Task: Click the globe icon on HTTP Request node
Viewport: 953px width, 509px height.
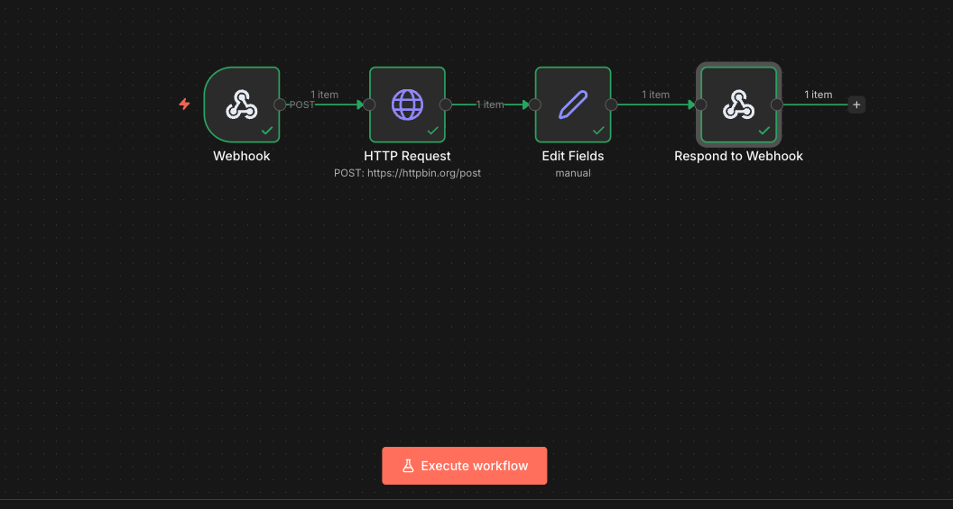Action: (407, 105)
